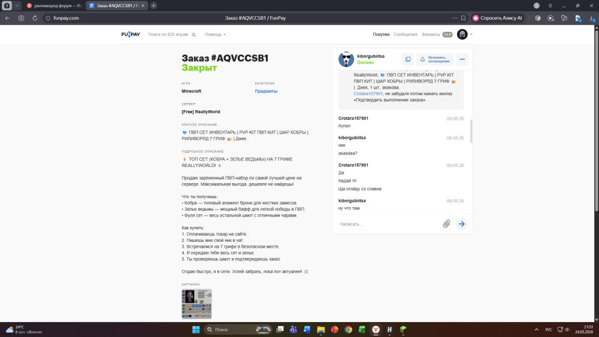
Task: Close the Заказ #AQVCCSB1 tab
Action: point(143,6)
